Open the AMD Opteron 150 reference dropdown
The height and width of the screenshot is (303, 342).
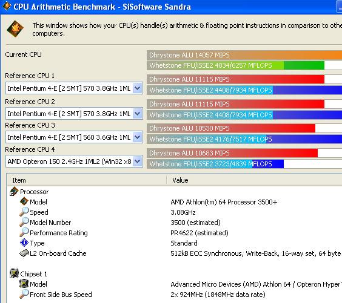[x=74, y=161]
